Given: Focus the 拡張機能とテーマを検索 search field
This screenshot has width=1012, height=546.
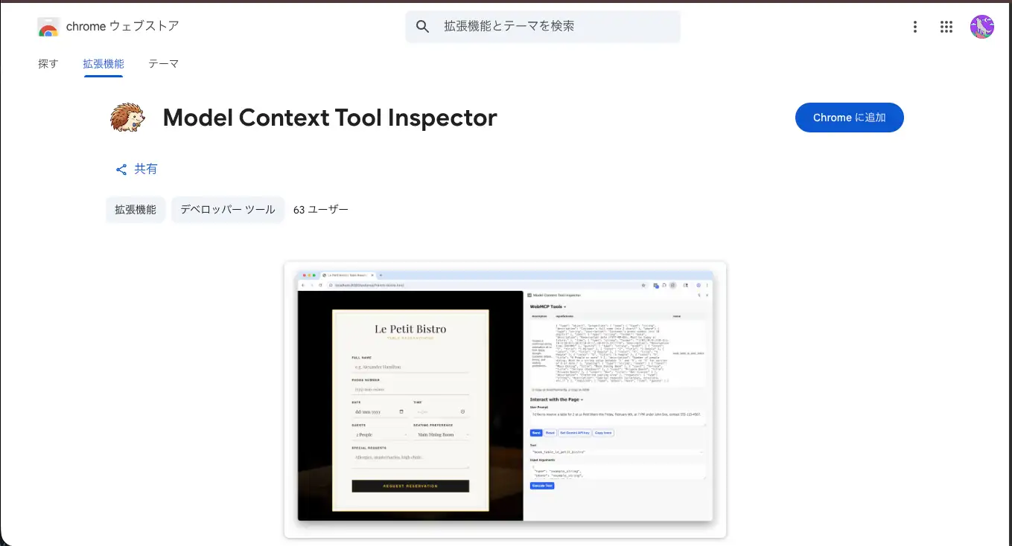Looking at the screenshot, I should (x=543, y=27).
